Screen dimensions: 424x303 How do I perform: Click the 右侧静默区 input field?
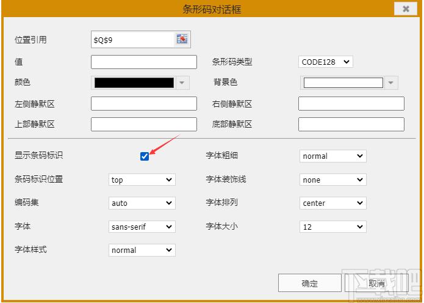[351, 103]
